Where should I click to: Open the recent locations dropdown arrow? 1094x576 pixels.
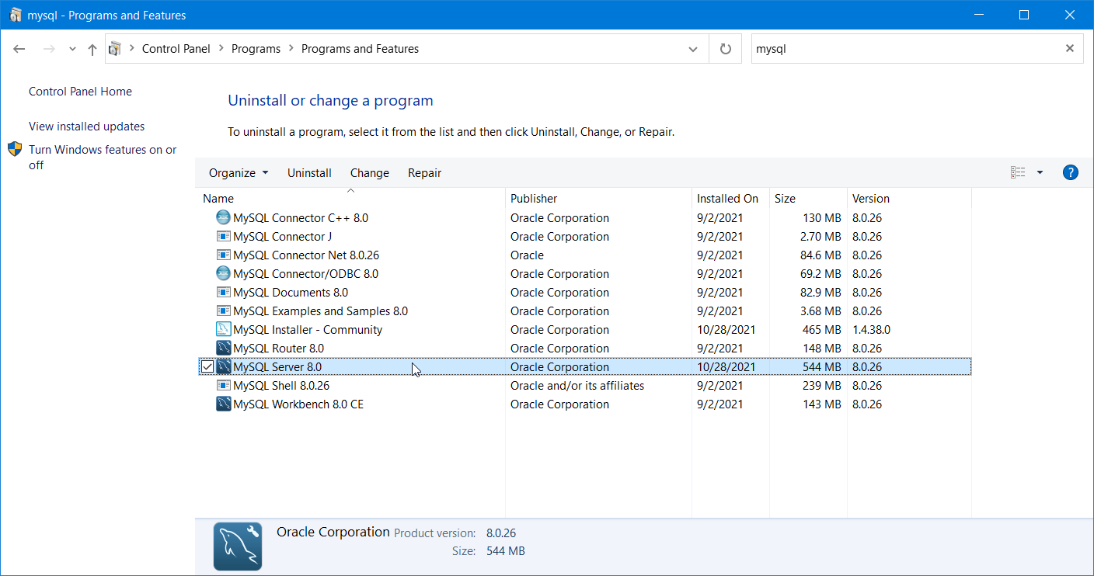[x=72, y=49]
